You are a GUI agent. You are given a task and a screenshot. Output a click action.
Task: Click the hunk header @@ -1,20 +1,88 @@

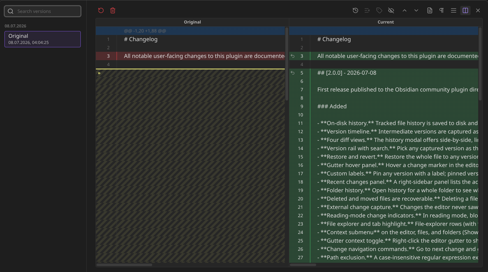[x=145, y=31]
